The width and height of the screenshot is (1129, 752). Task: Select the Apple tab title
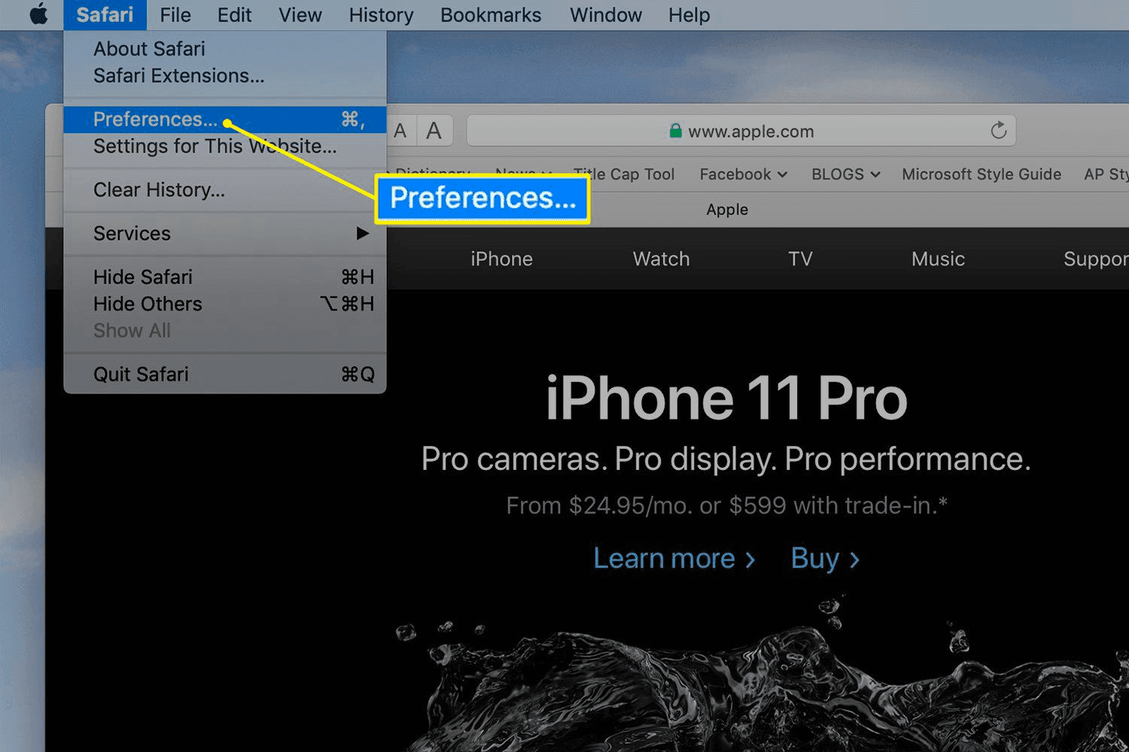click(727, 210)
